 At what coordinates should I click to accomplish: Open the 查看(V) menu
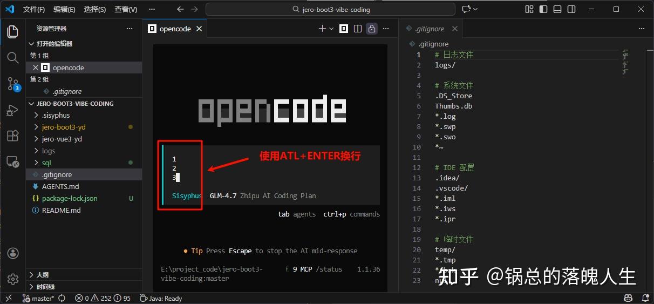pyautogui.click(x=126, y=9)
